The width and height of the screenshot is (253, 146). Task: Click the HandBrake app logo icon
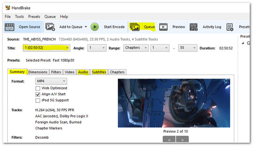click(x=8, y=8)
